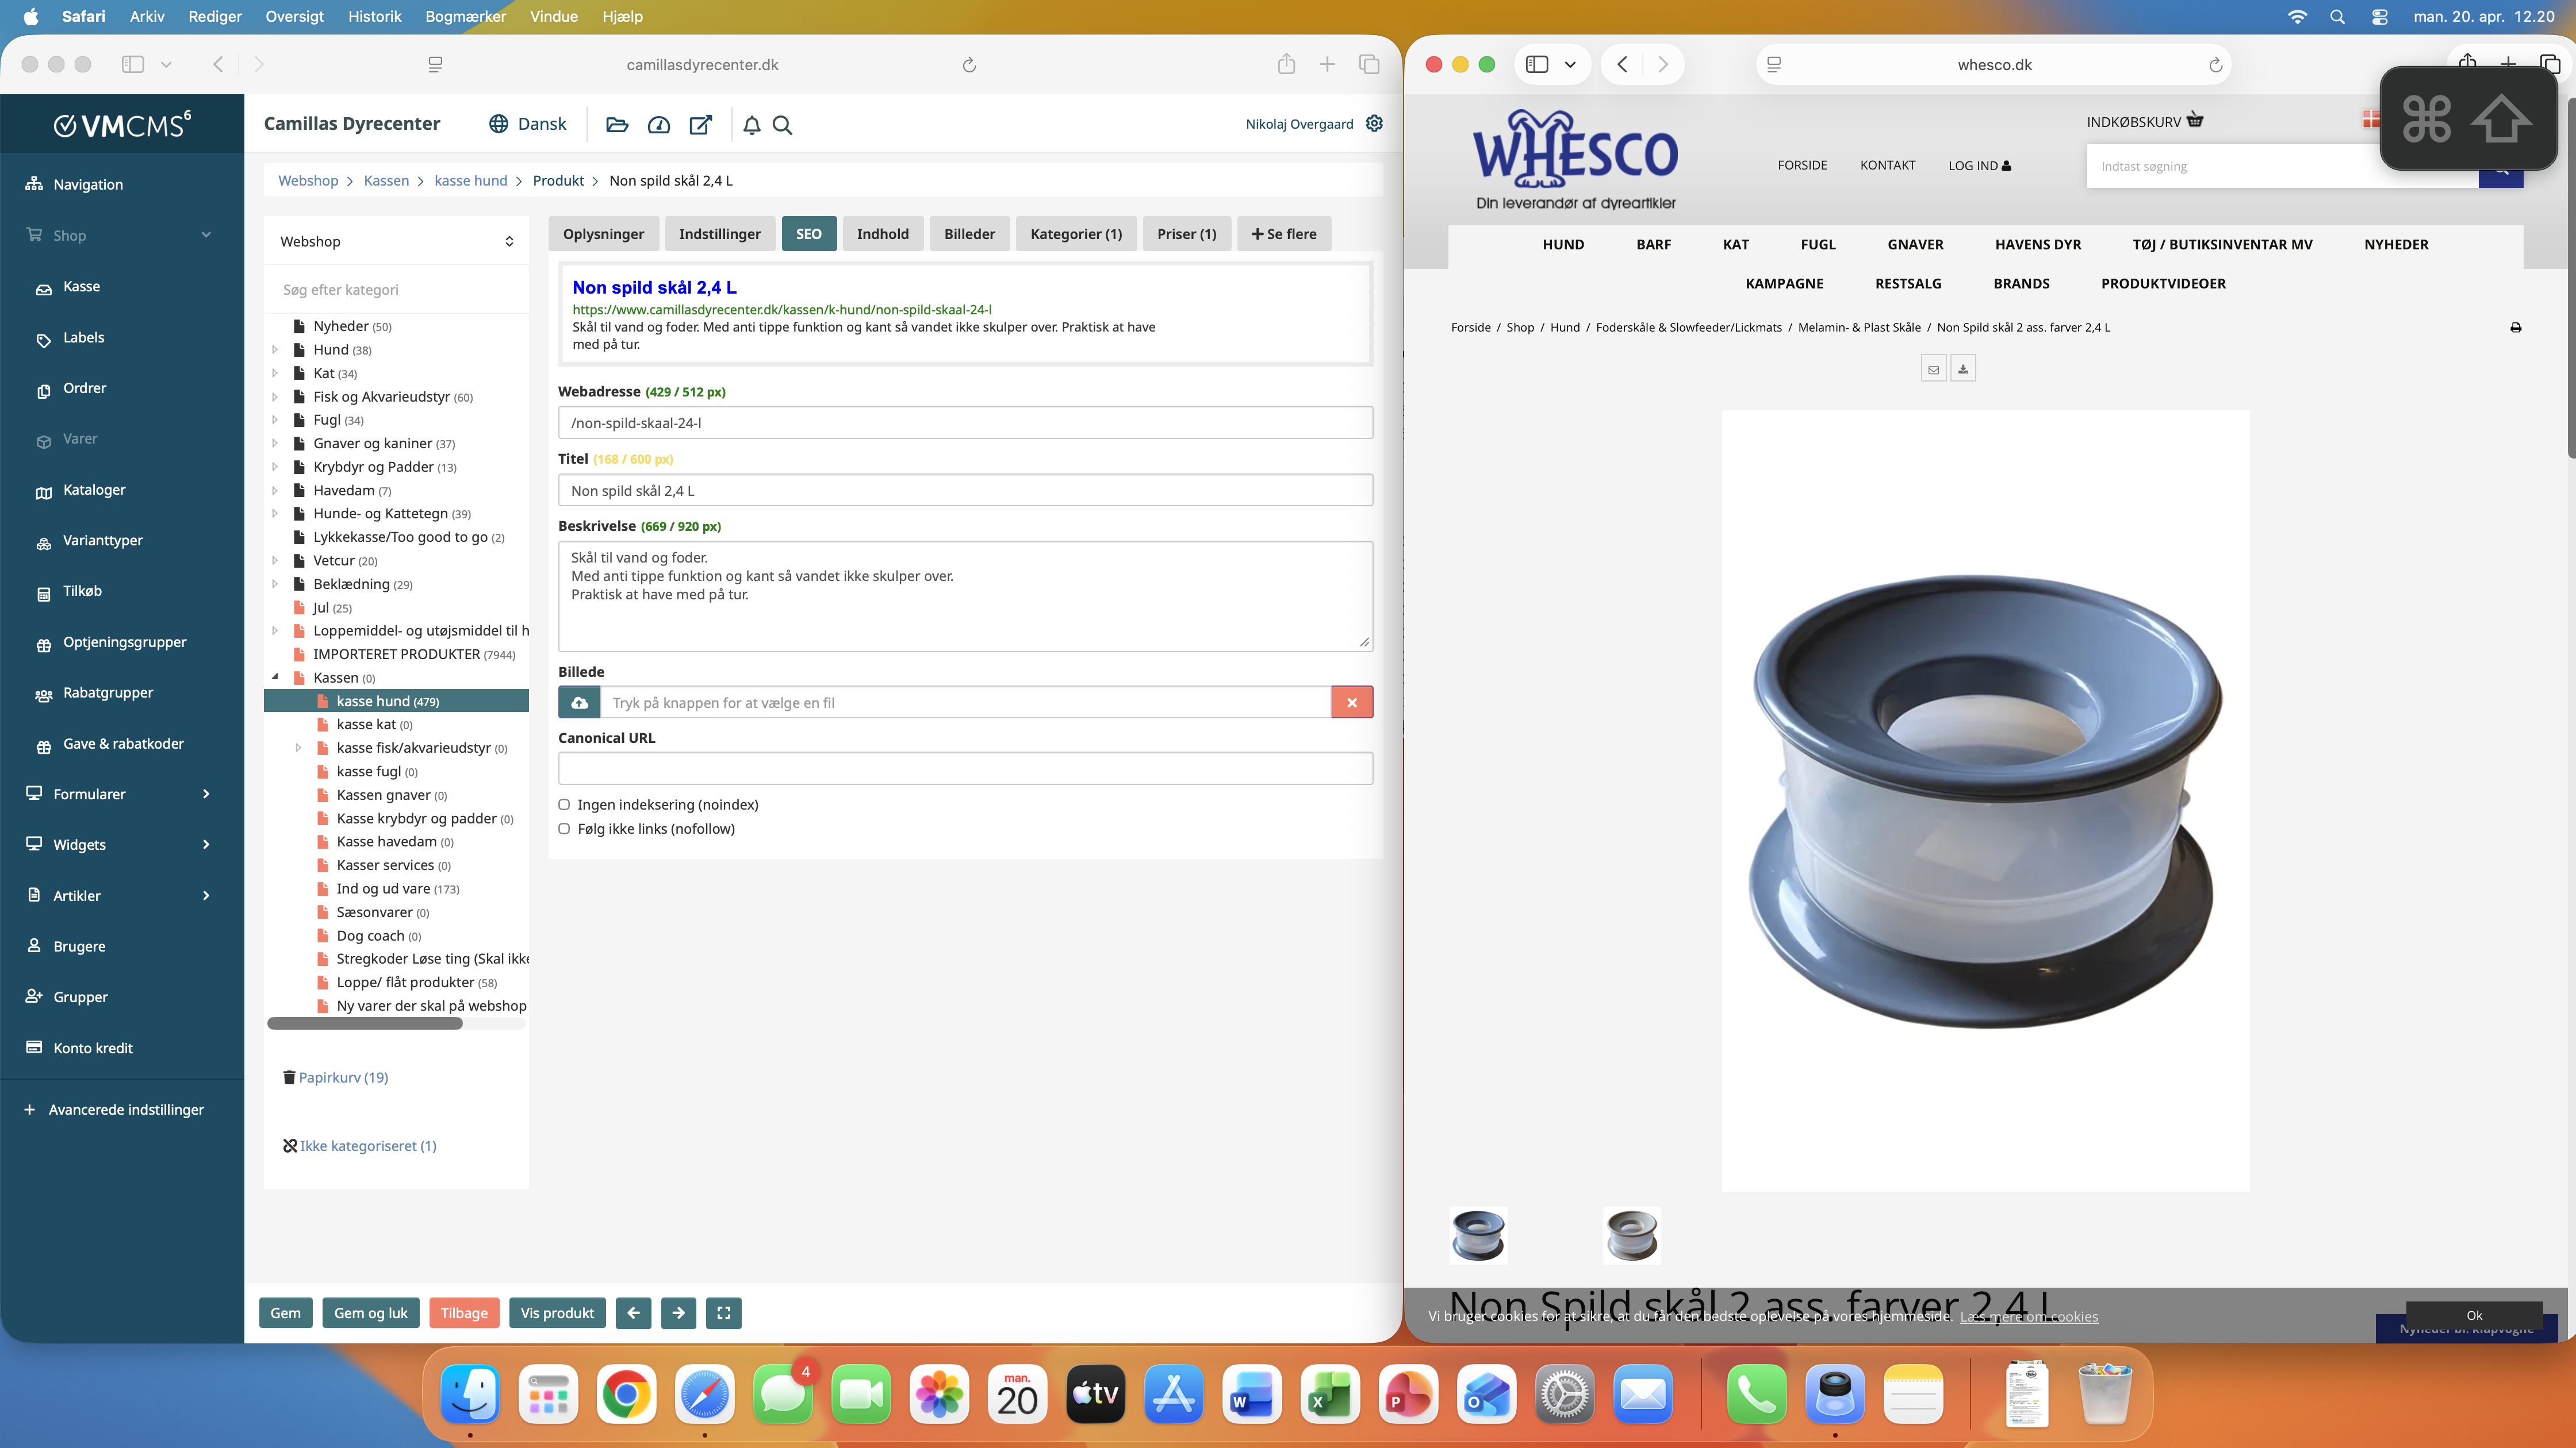Enable Følg ikke links (nofollow) checkbox

point(564,829)
